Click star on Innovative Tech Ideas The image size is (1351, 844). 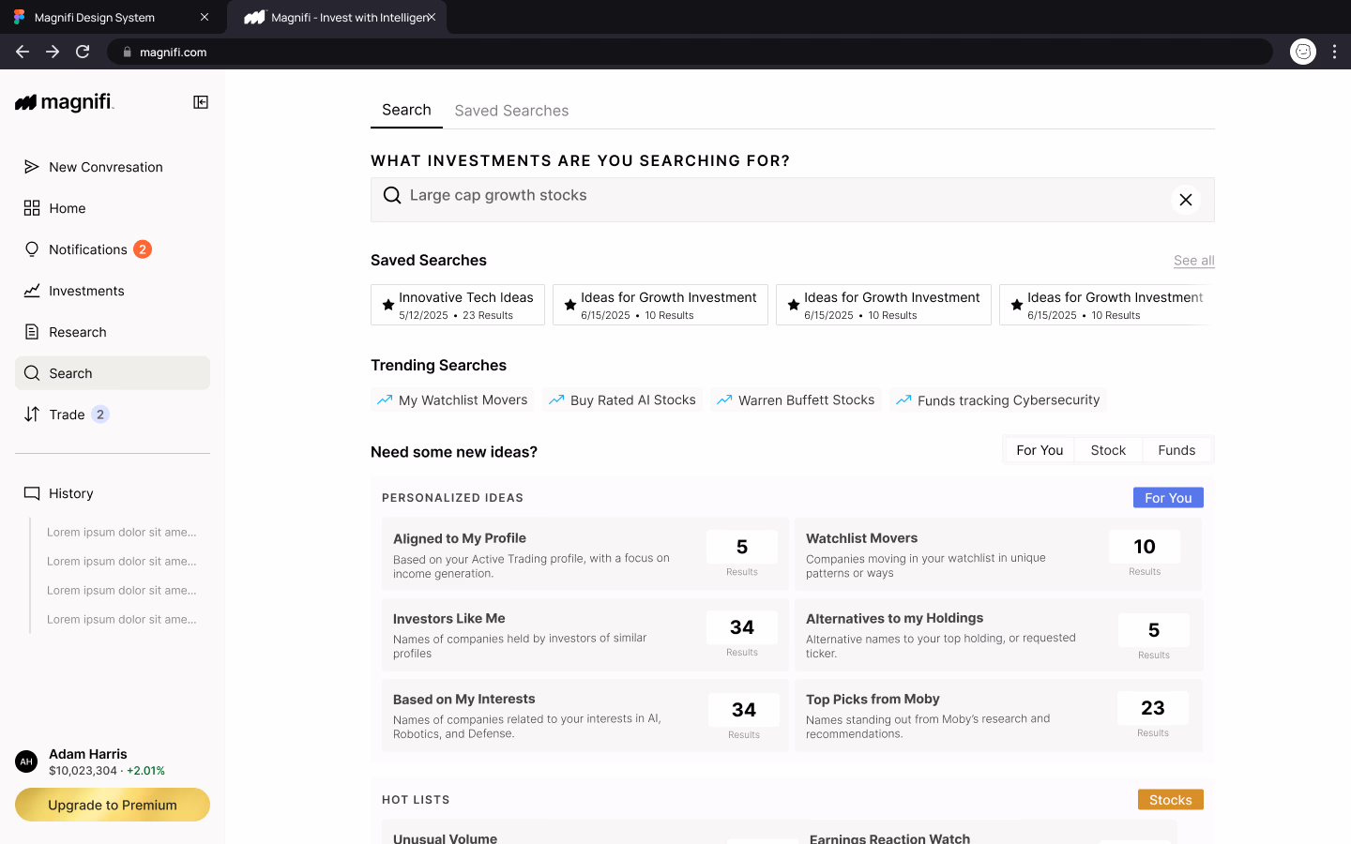tap(388, 305)
